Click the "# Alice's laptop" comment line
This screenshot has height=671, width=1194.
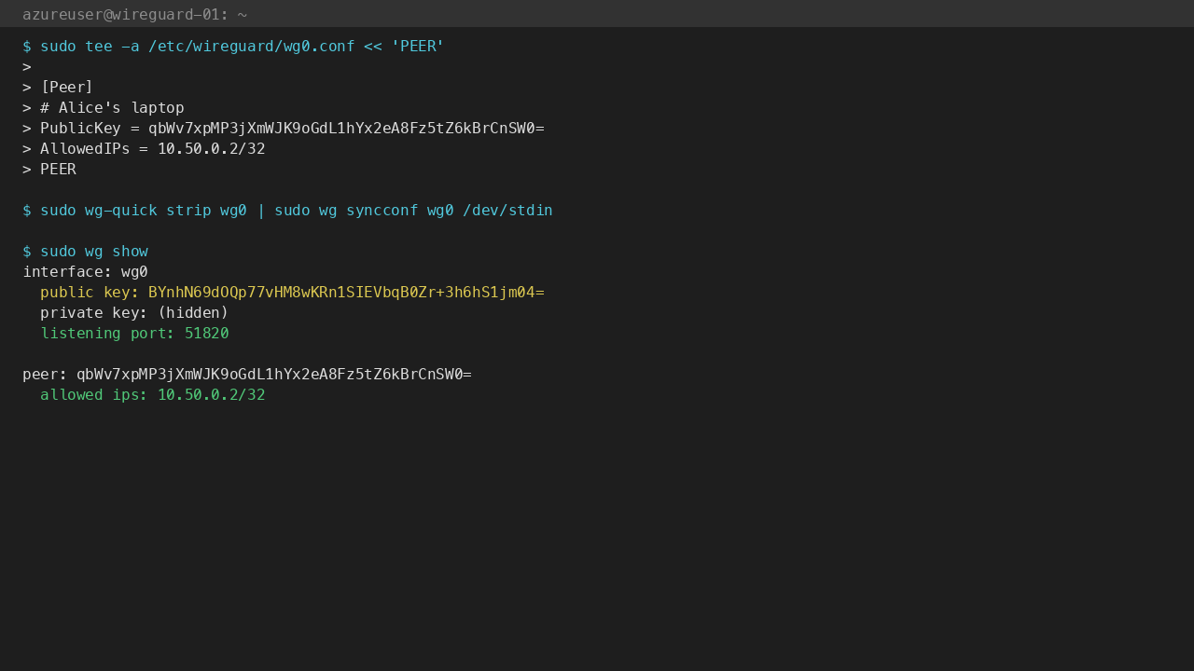coord(104,108)
